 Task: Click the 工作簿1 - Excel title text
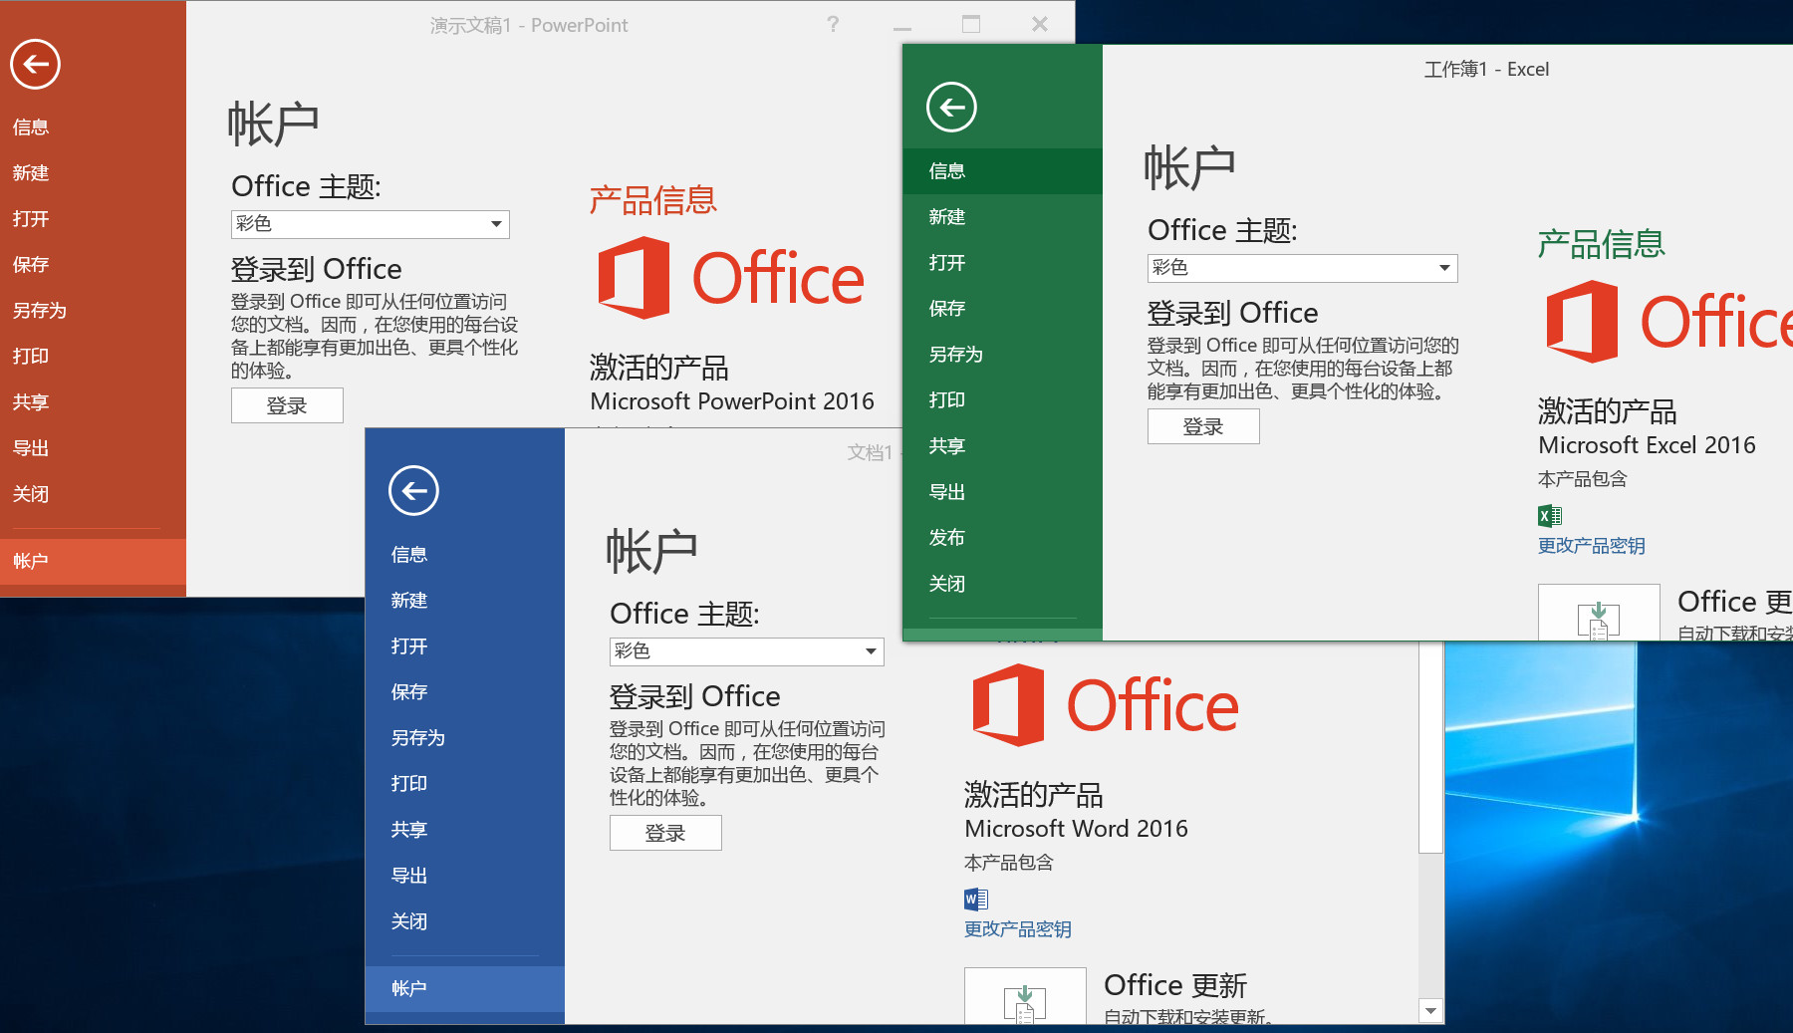1486,69
